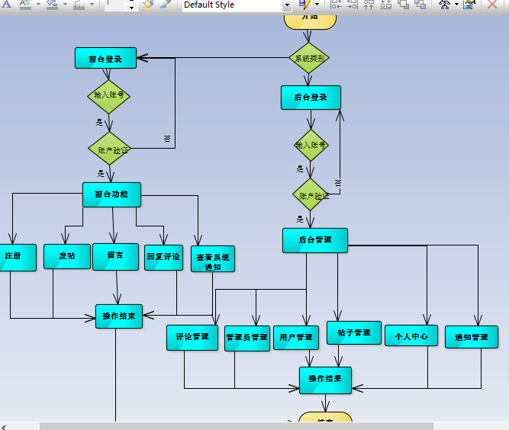Click the fill color bucket icon
This screenshot has width=509, height=430.
pos(52,4)
